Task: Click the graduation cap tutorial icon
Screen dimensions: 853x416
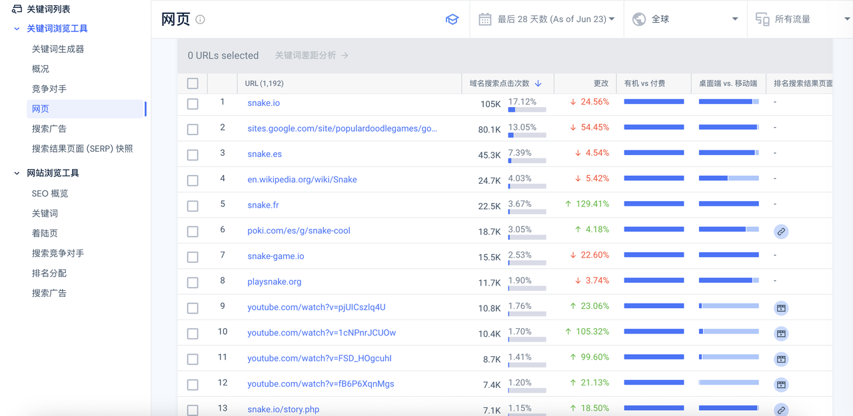Action: 452,19
